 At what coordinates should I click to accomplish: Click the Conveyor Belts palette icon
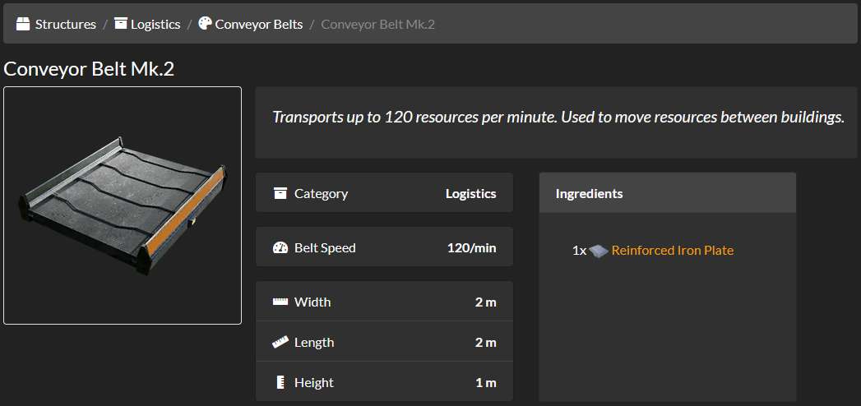205,25
